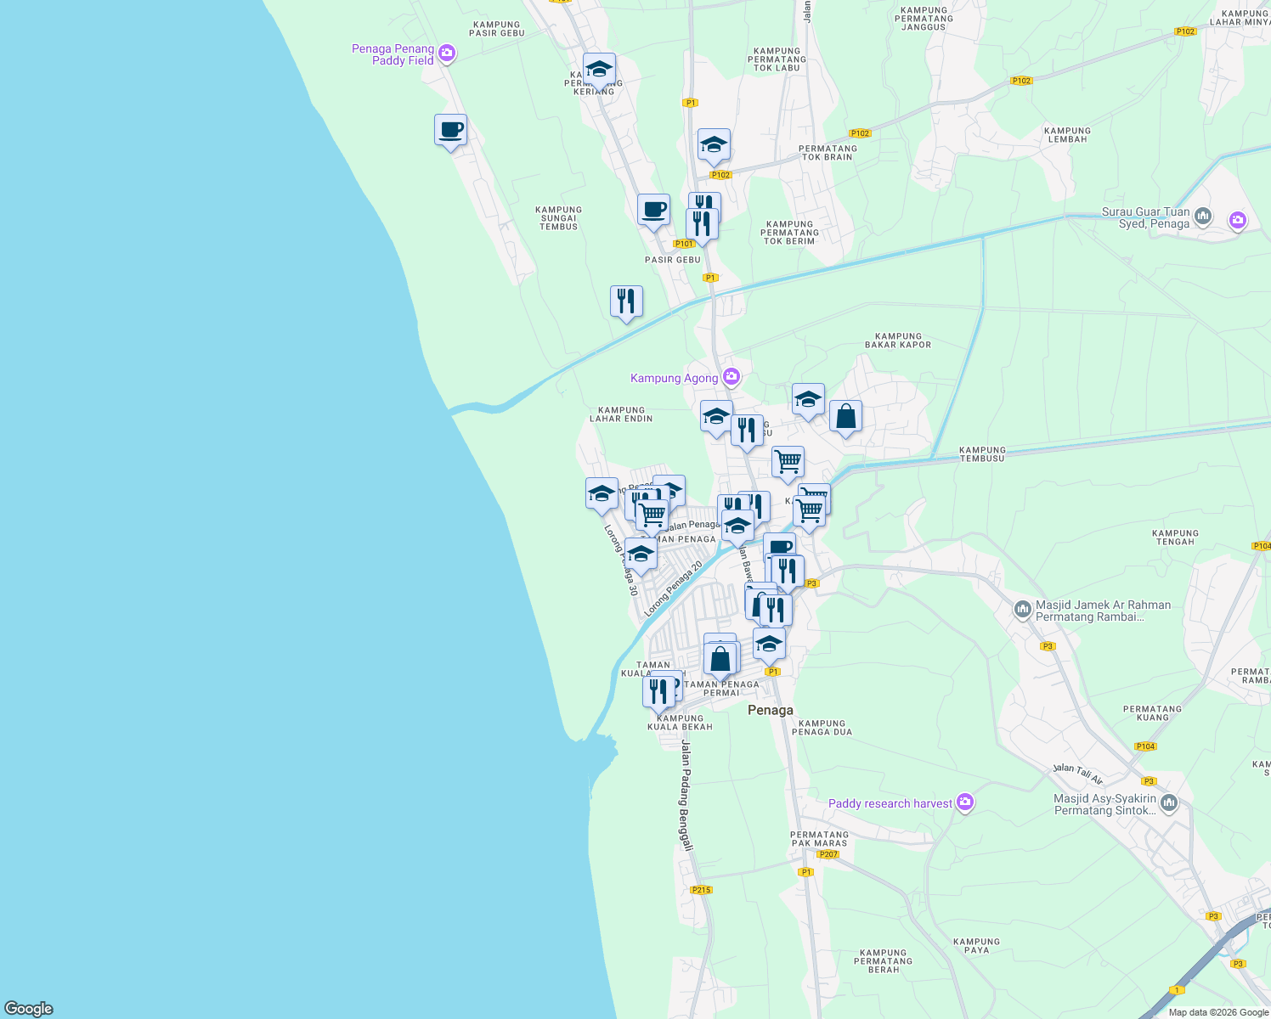
Task: Click the school icon near Permatang Tok Brain
Action: point(713,144)
